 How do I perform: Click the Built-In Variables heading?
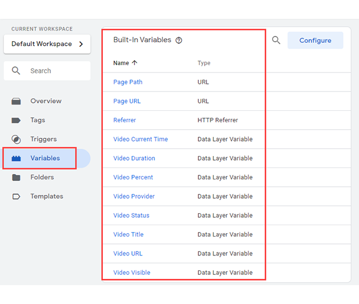(x=142, y=40)
